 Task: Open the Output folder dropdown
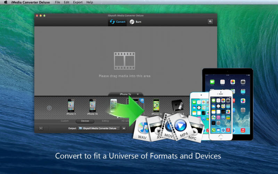tap(98, 128)
